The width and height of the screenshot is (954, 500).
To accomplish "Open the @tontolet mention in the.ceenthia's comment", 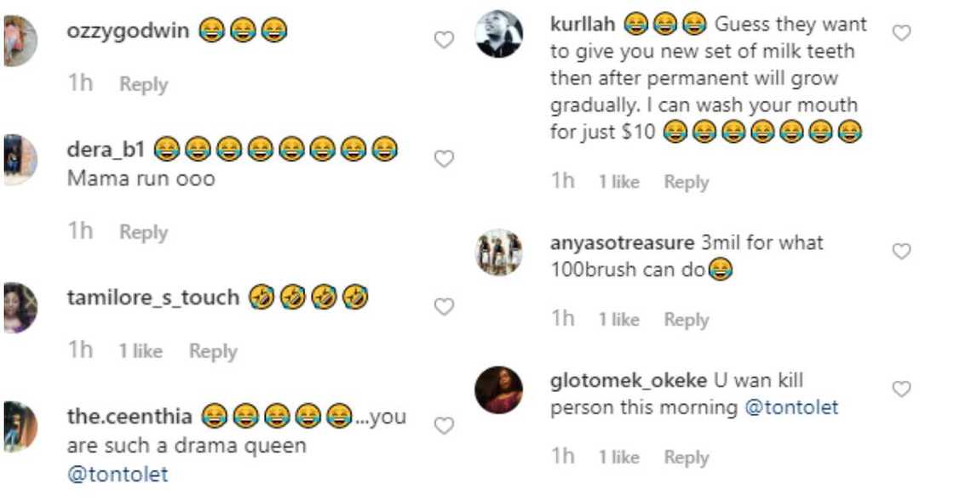I will (118, 474).
